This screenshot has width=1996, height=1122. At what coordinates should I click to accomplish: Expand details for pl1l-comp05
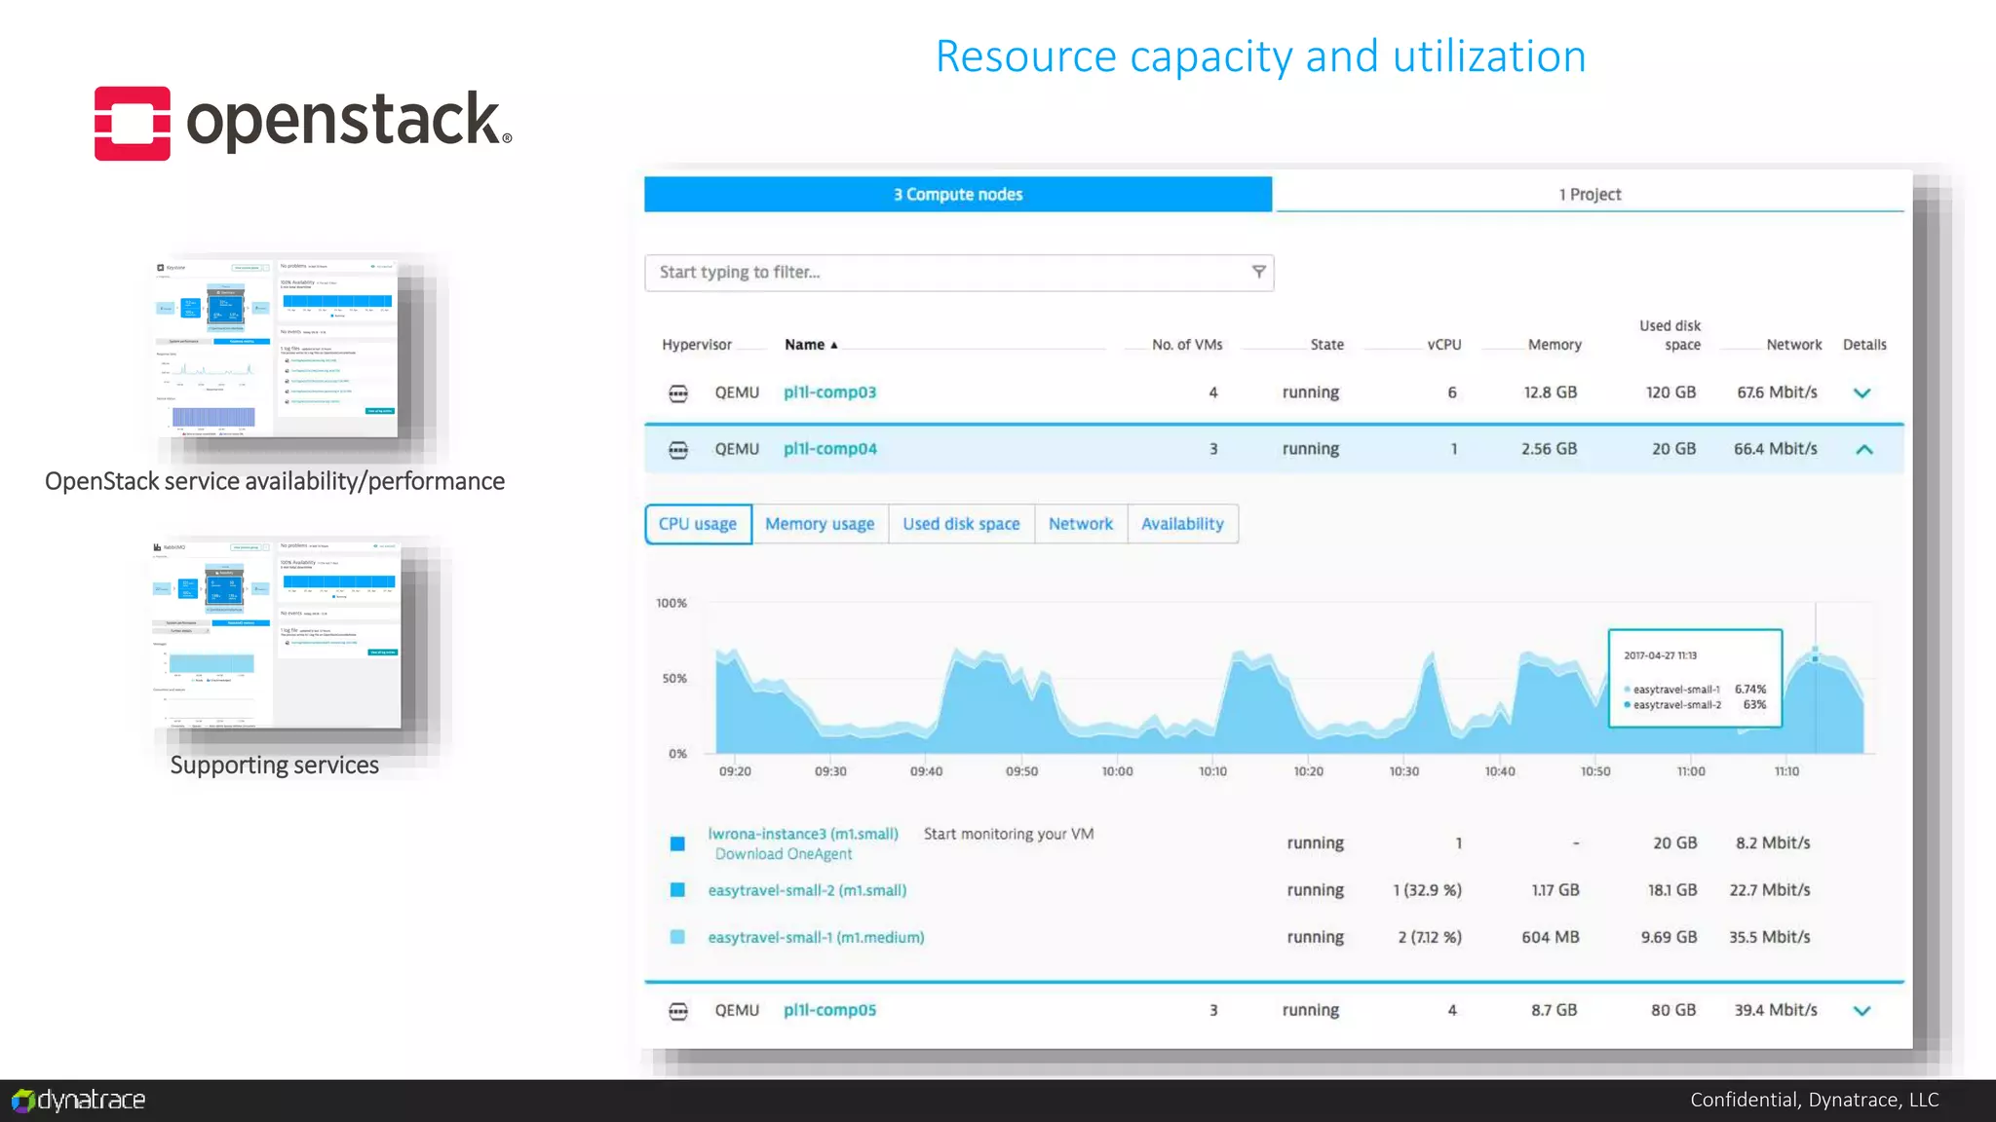coord(1862,1011)
